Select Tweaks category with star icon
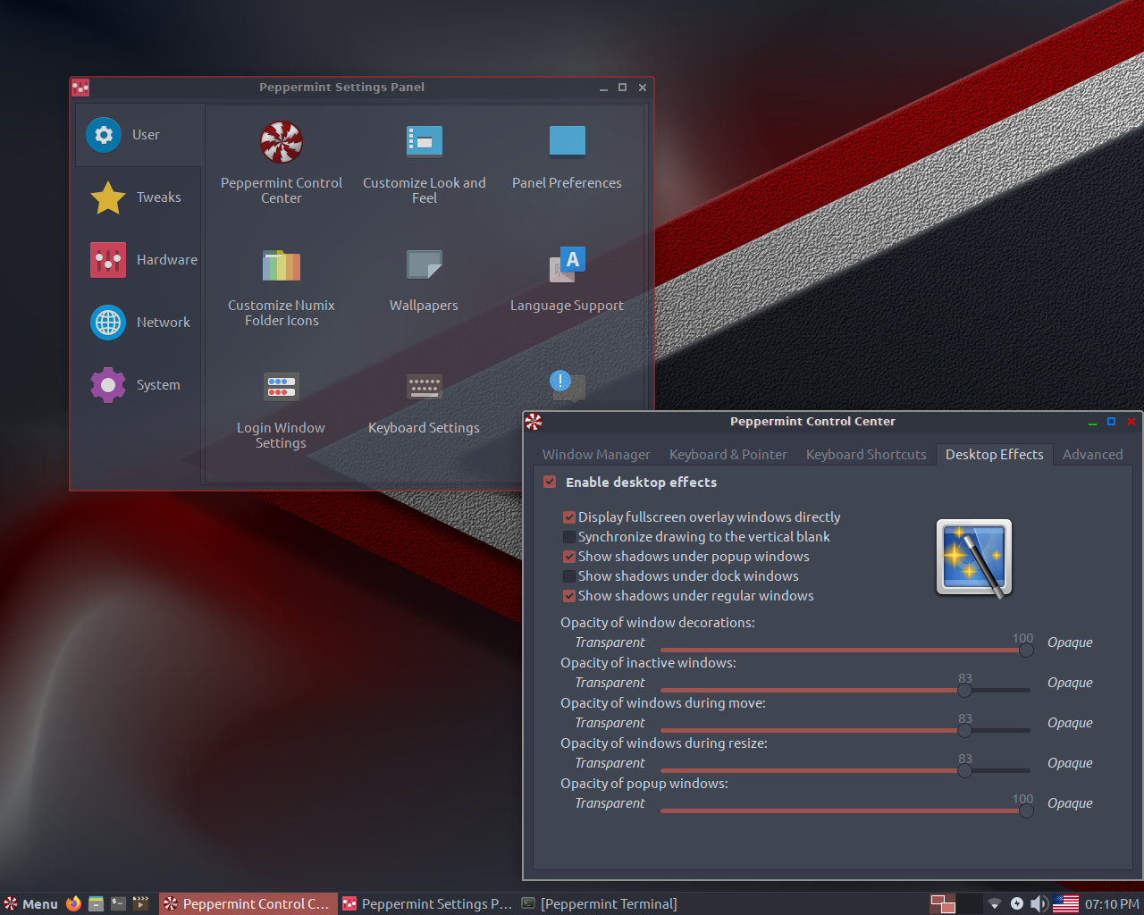The image size is (1144, 915). (139, 197)
